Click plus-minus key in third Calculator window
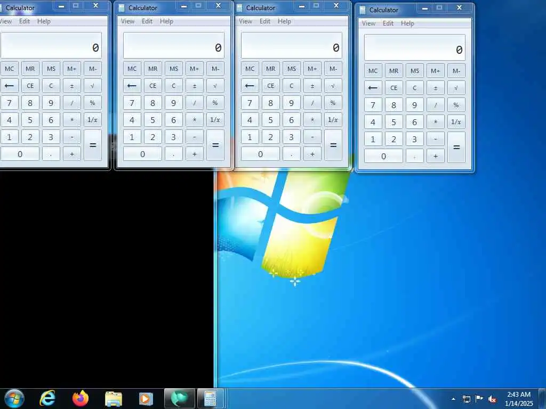The image size is (546, 409). click(x=312, y=86)
